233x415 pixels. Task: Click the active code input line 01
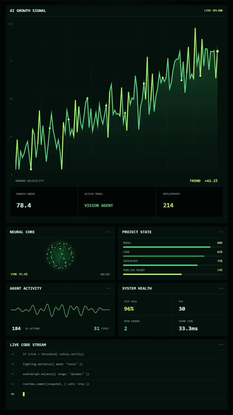(x=116, y=394)
